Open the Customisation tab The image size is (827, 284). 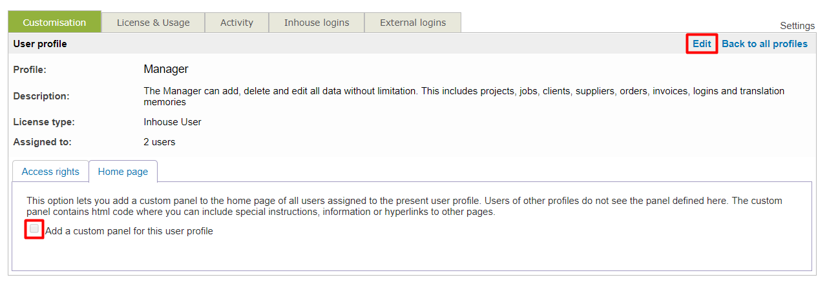54,23
